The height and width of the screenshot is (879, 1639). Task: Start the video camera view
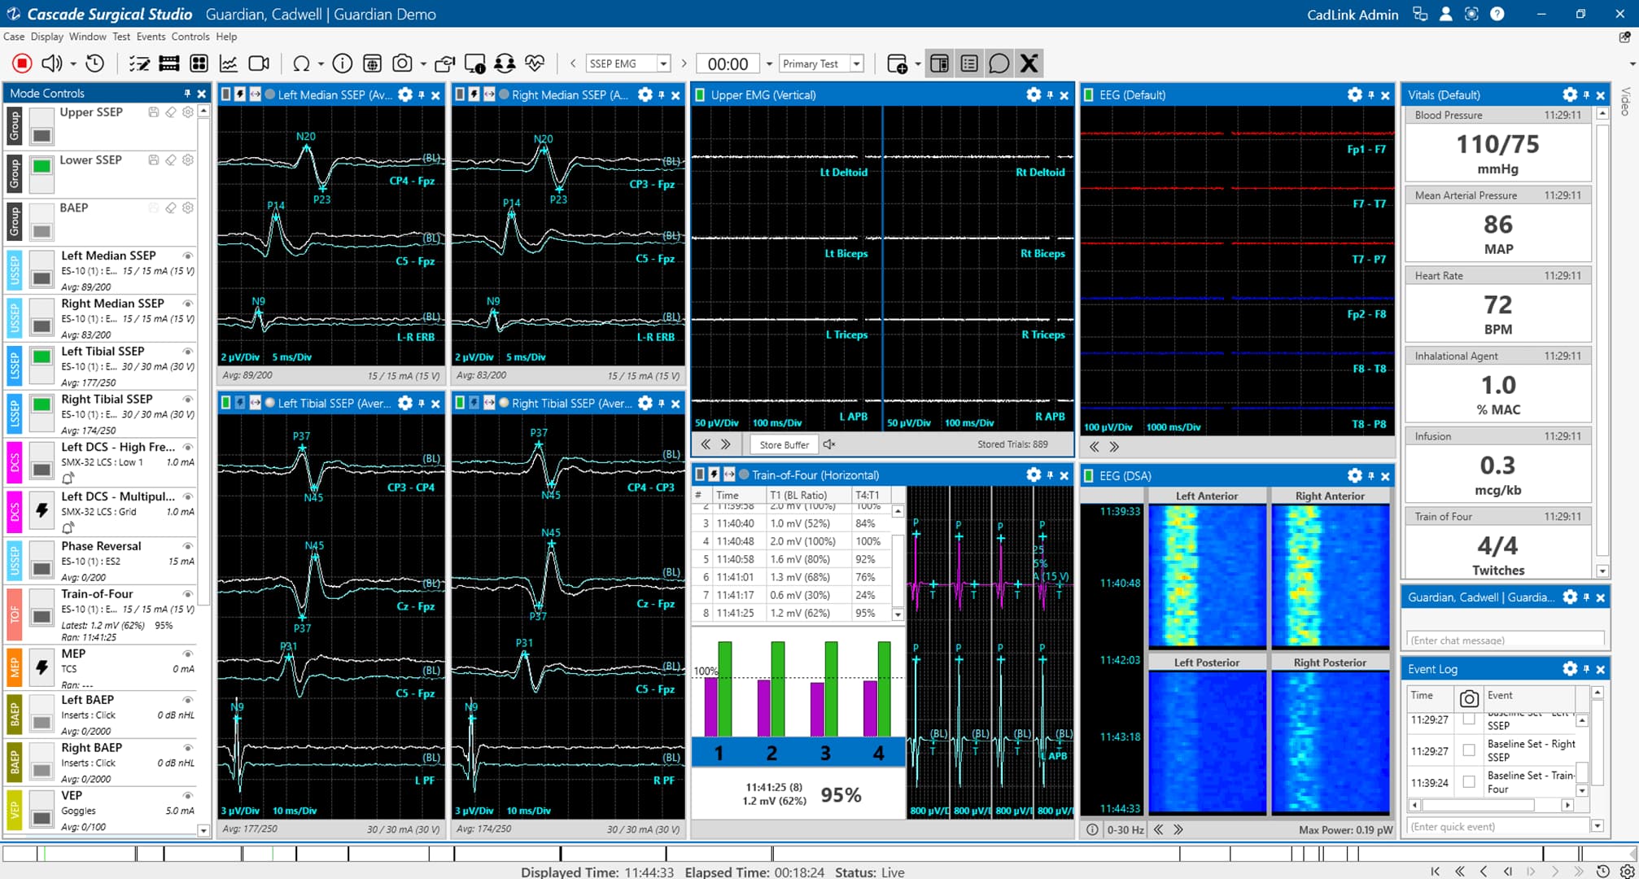[x=259, y=63]
